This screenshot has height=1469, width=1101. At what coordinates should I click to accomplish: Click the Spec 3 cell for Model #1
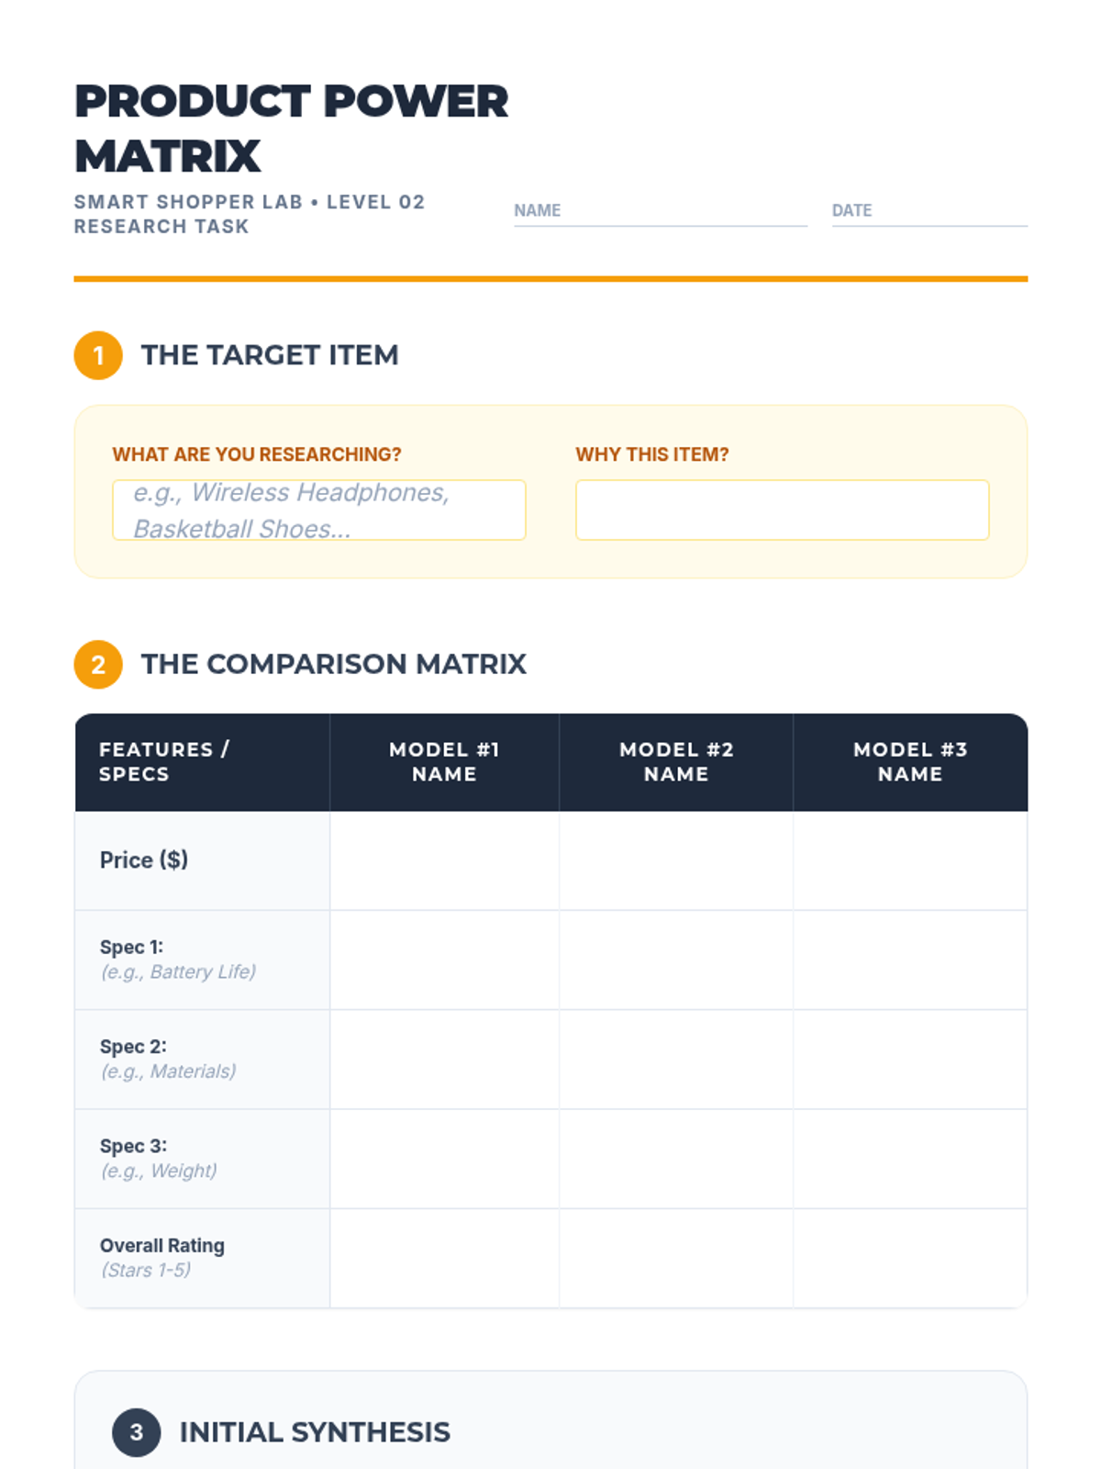pos(444,1159)
